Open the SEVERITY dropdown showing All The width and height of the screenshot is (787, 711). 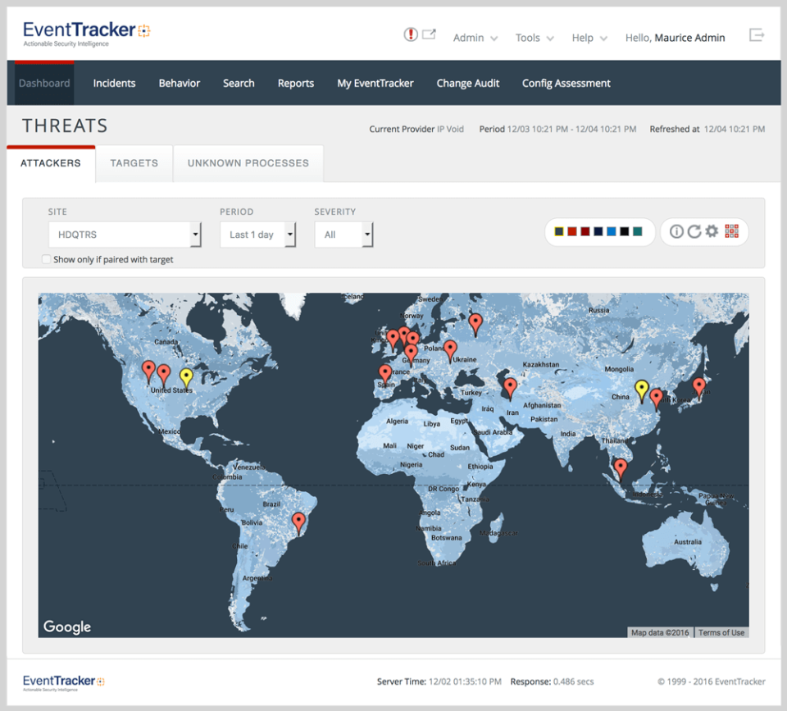coord(343,235)
